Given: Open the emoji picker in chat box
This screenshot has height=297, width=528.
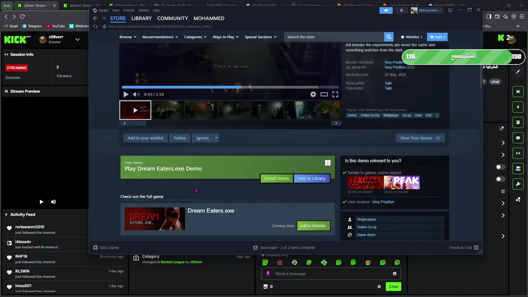Looking at the screenshot, I should pos(394,273).
